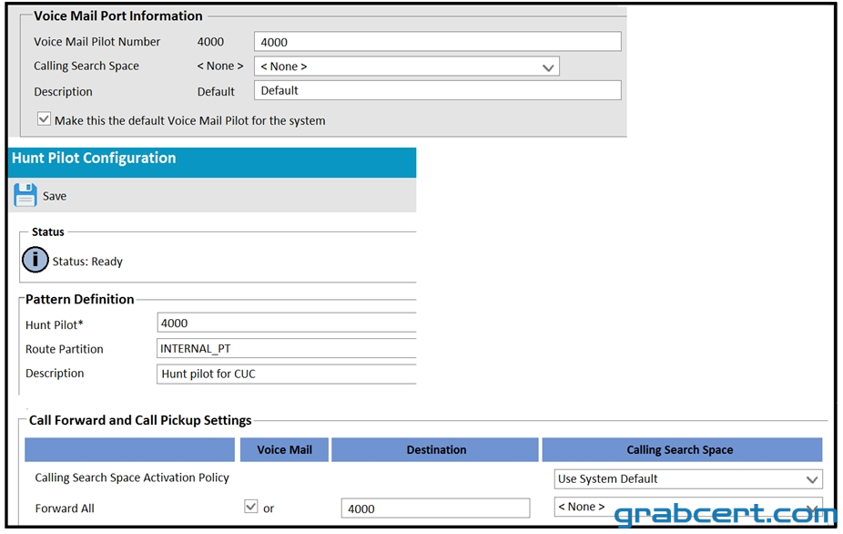The image size is (843, 534).
Task: Click the Save button label
Action: (55, 196)
